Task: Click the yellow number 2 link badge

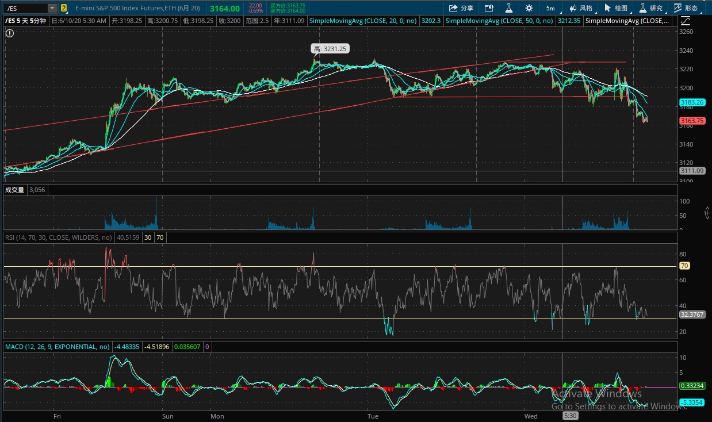Action: coord(63,8)
